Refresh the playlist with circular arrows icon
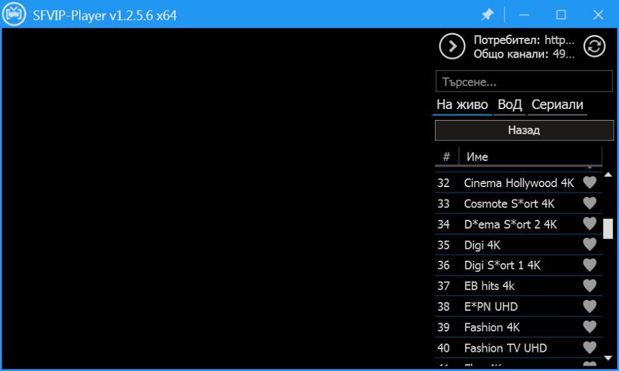Viewport: 619px width, 371px height. [594, 46]
